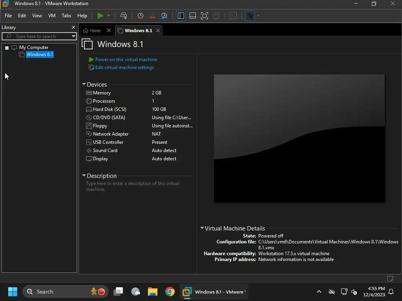Click the taskbar Search box
The width and height of the screenshot is (402, 301).
[66, 292]
